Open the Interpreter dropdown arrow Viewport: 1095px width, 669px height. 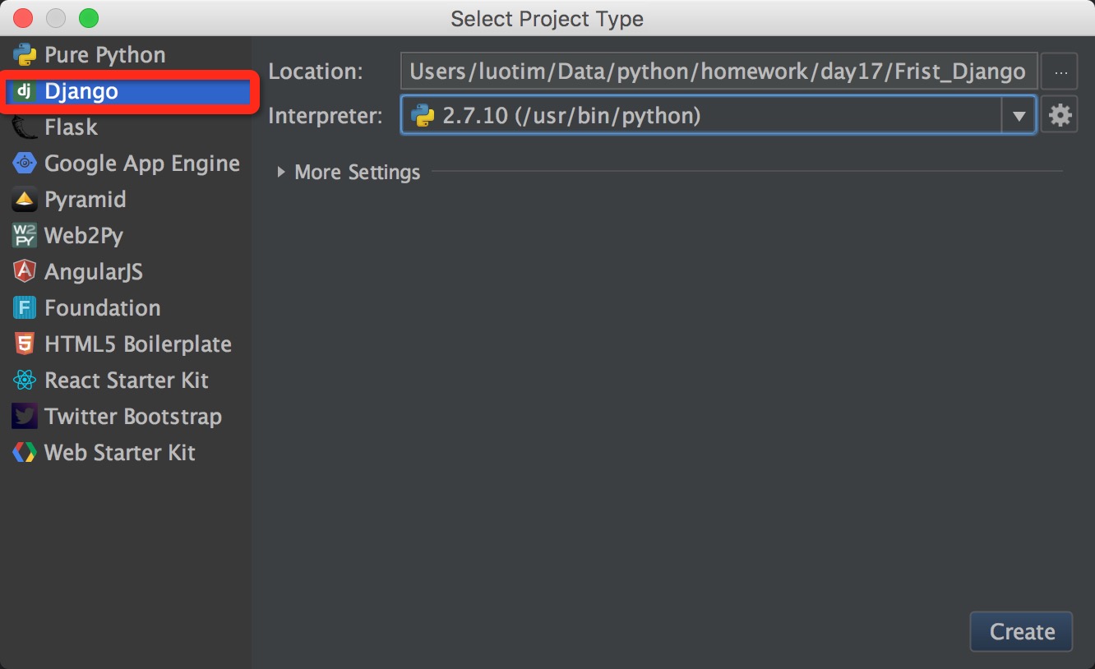(x=1019, y=116)
